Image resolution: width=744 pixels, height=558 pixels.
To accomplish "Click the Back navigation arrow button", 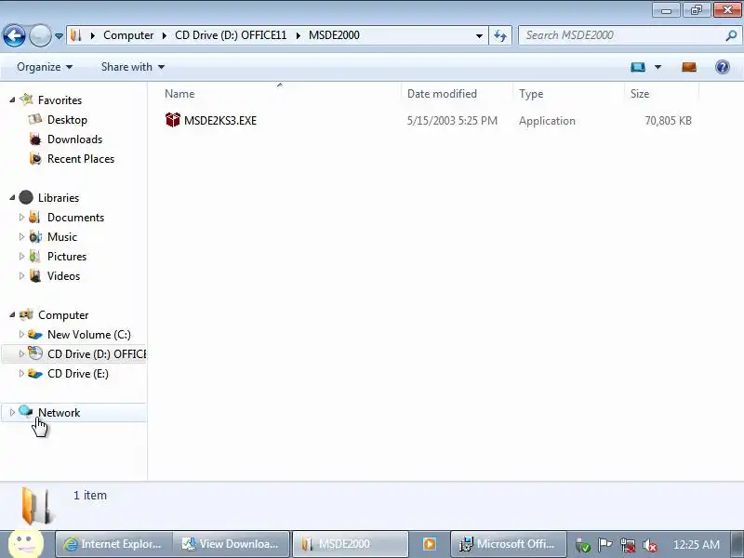I will 14,35.
